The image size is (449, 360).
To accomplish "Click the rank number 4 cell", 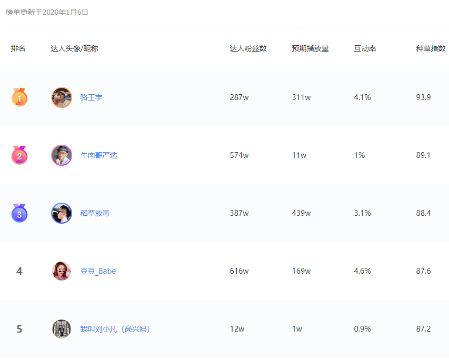I will pos(19,271).
